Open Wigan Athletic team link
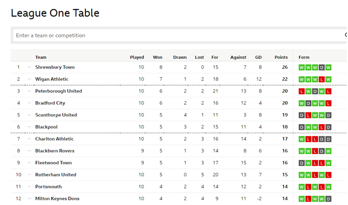Screen dimensions: 348x205 (52, 79)
